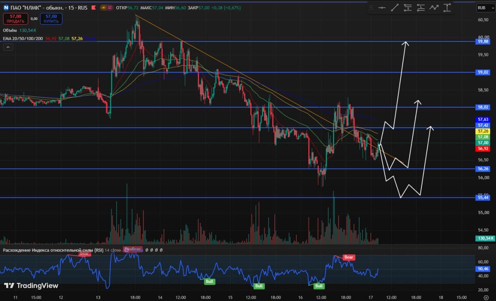Grab the drawing toolbar drag handle
496x301 pixels.
(371, 7)
